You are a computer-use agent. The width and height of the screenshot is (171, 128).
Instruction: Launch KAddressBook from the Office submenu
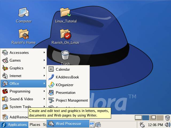[x=67, y=77]
